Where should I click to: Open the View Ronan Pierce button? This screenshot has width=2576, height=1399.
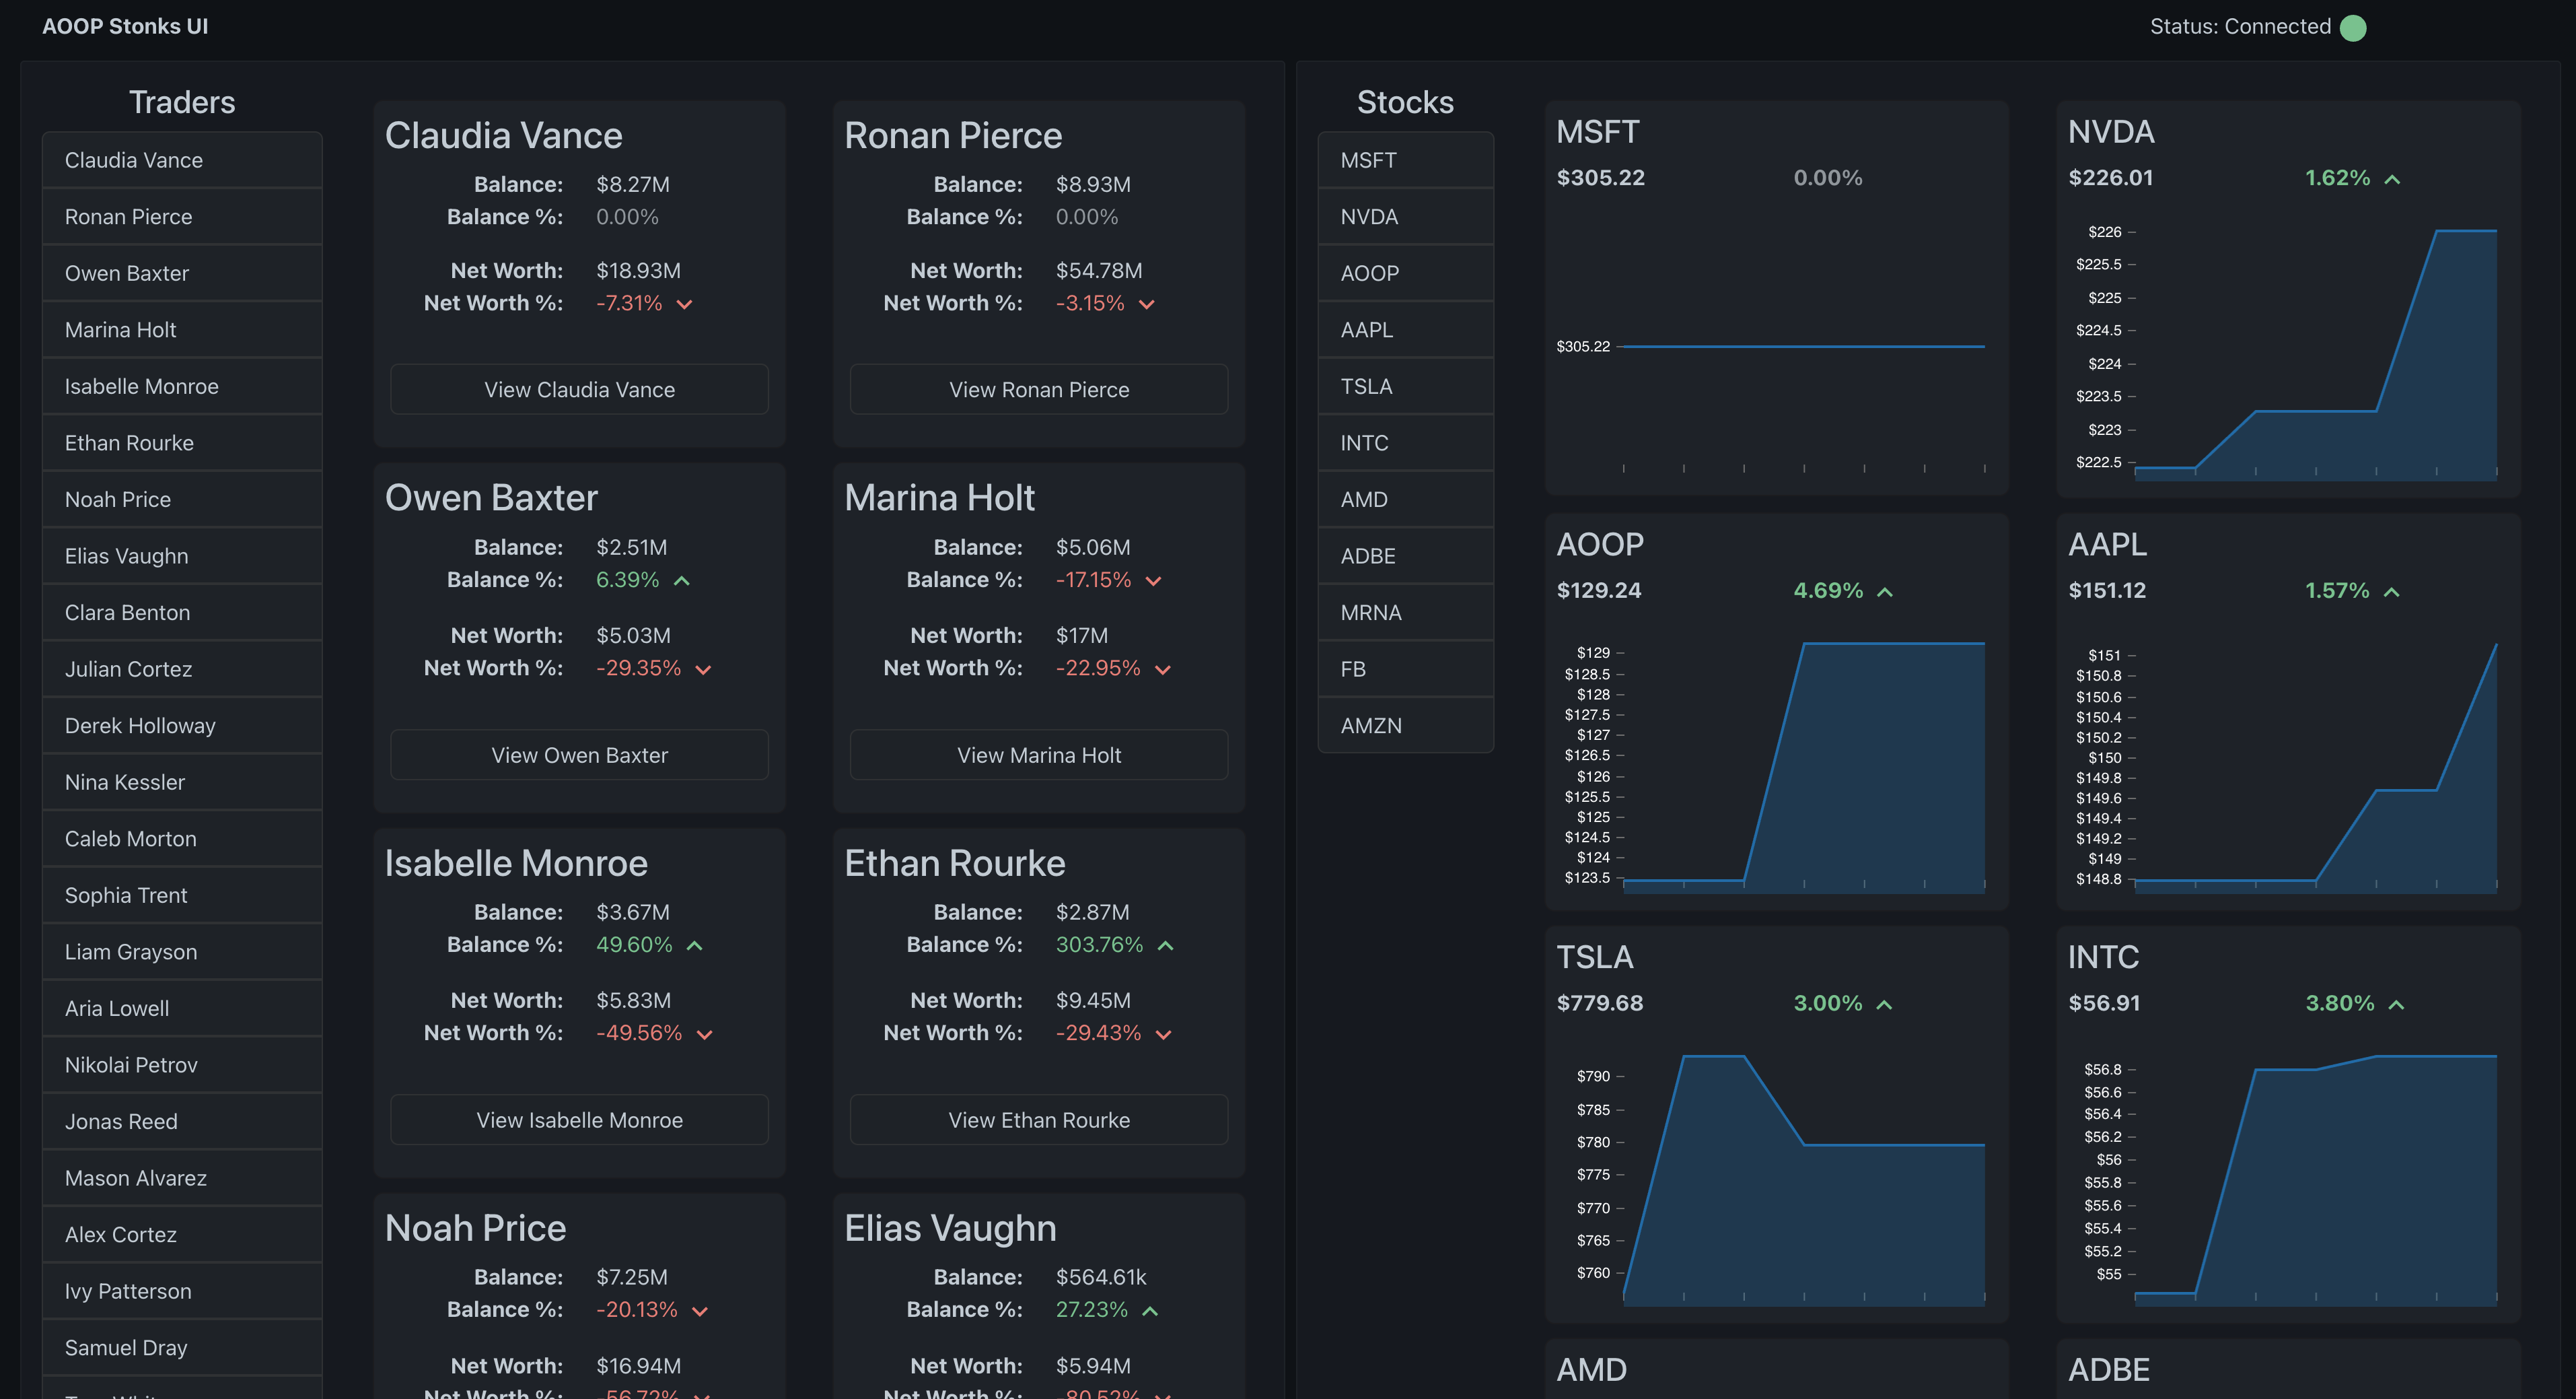point(1039,389)
